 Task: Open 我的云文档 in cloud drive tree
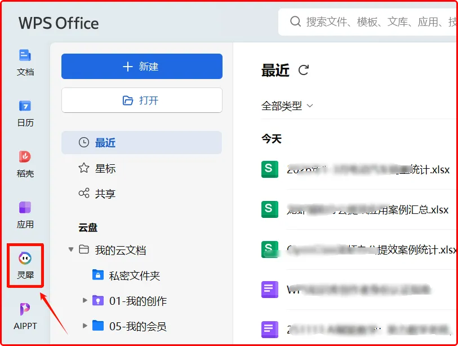point(121,250)
